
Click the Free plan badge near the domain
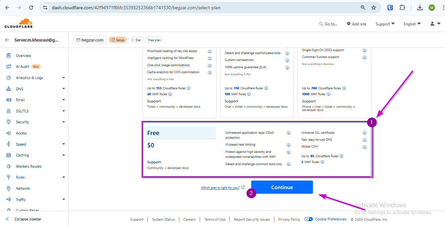coord(154,40)
